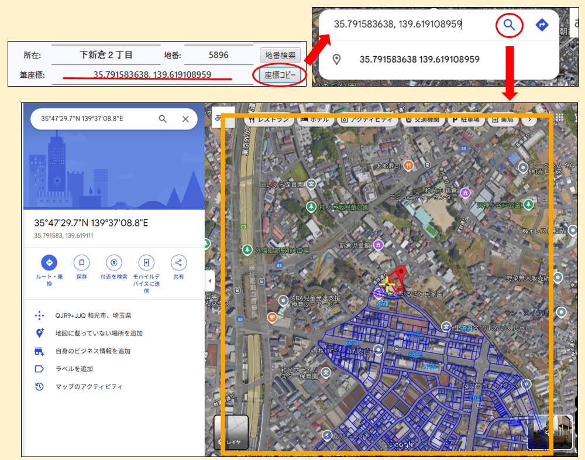The width and height of the screenshot is (585, 460).
Task: Click the 里勢舎 marker
Action: coord(446,327)
